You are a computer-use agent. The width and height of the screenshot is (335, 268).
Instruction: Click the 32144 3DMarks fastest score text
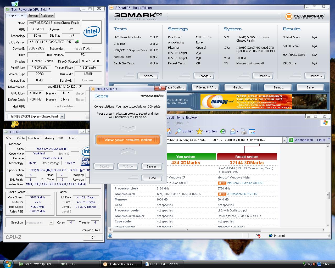[247, 163]
